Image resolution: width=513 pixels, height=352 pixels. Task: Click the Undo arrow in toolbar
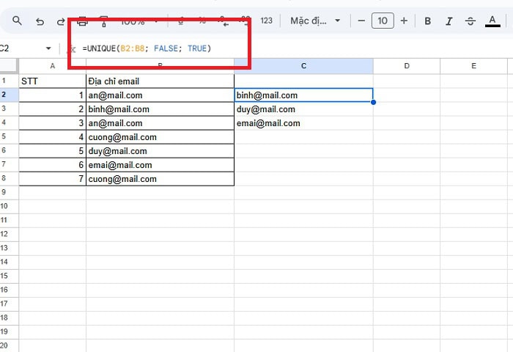pos(40,21)
